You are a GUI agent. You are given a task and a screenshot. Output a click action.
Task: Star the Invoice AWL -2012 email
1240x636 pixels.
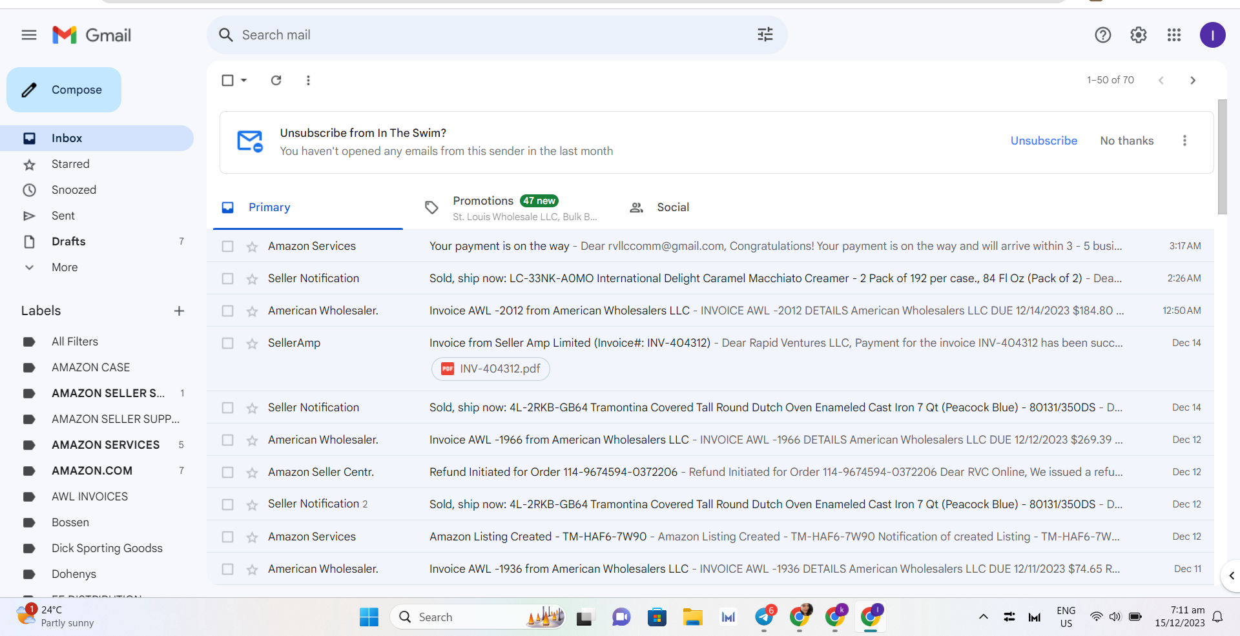(x=253, y=311)
